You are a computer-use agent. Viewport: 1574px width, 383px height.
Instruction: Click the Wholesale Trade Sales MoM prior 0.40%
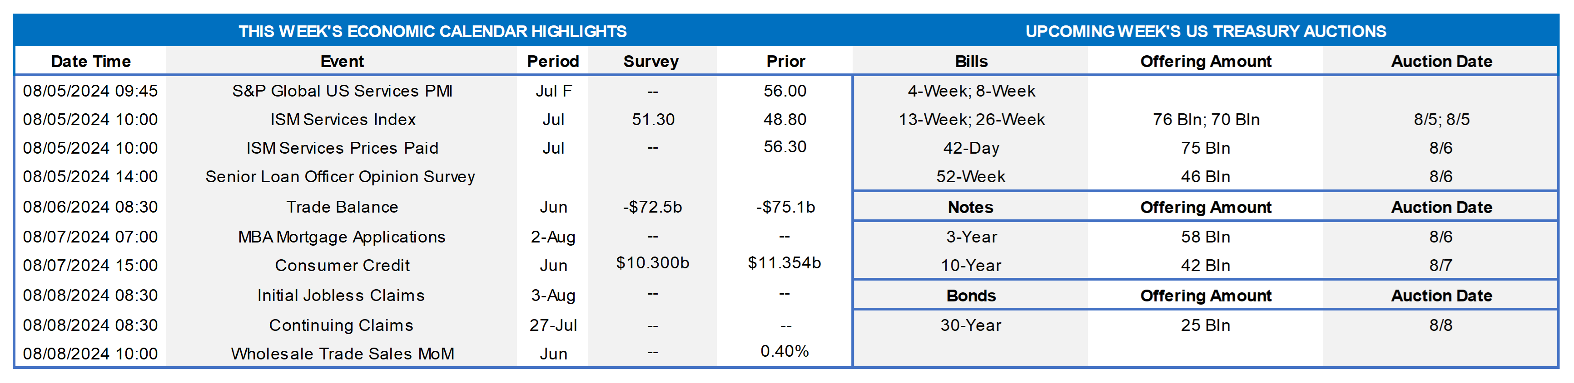pos(785,351)
